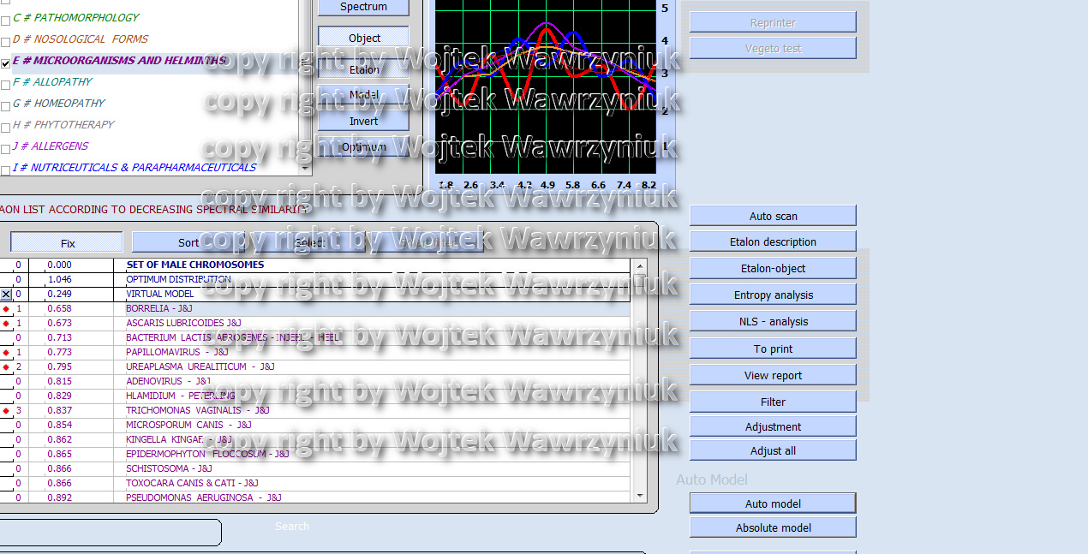Enable the F # Allopathy checkbox
This screenshot has height=554, width=1088.
coord(5,84)
